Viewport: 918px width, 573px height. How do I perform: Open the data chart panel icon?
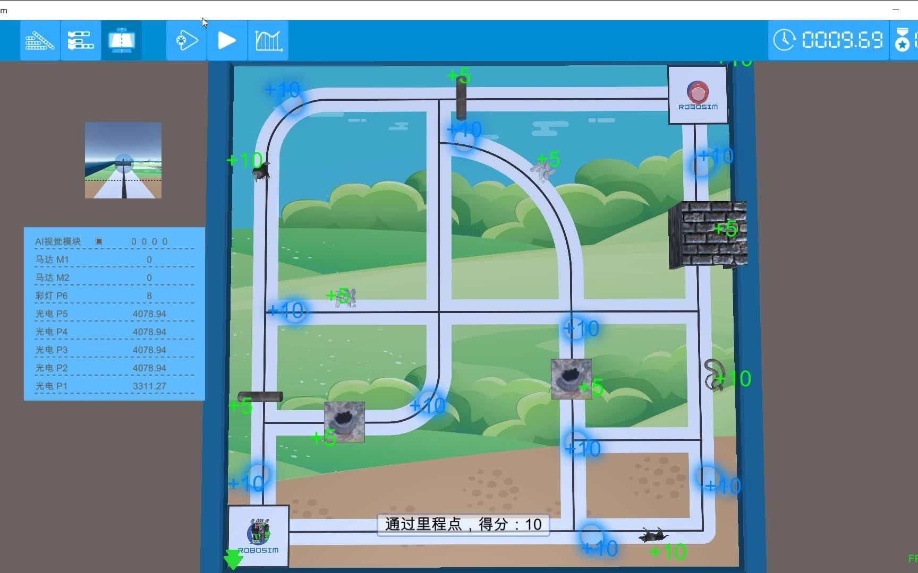coord(268,40)
